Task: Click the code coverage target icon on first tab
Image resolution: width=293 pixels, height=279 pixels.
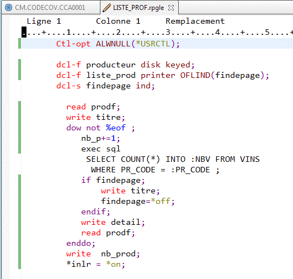Action: tap(8, 8)
